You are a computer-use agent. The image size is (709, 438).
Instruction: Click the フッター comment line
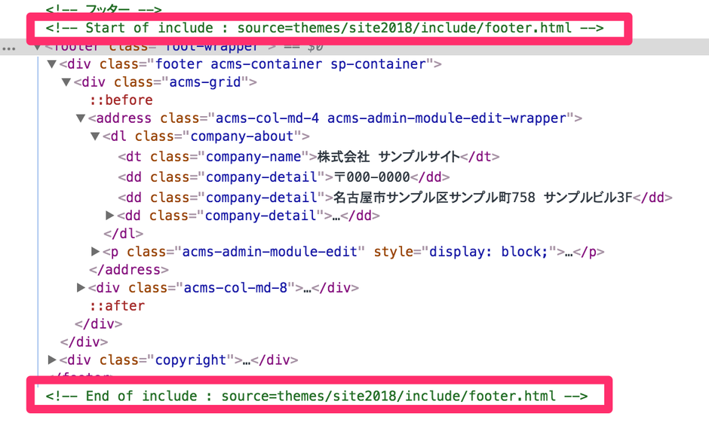tap(102, 11)
